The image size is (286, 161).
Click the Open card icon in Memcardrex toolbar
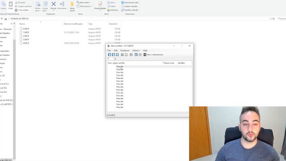[113, 55]
